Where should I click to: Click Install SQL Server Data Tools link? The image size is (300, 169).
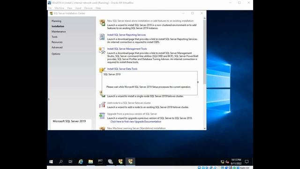pyautogui.click(x=122, y=69)
